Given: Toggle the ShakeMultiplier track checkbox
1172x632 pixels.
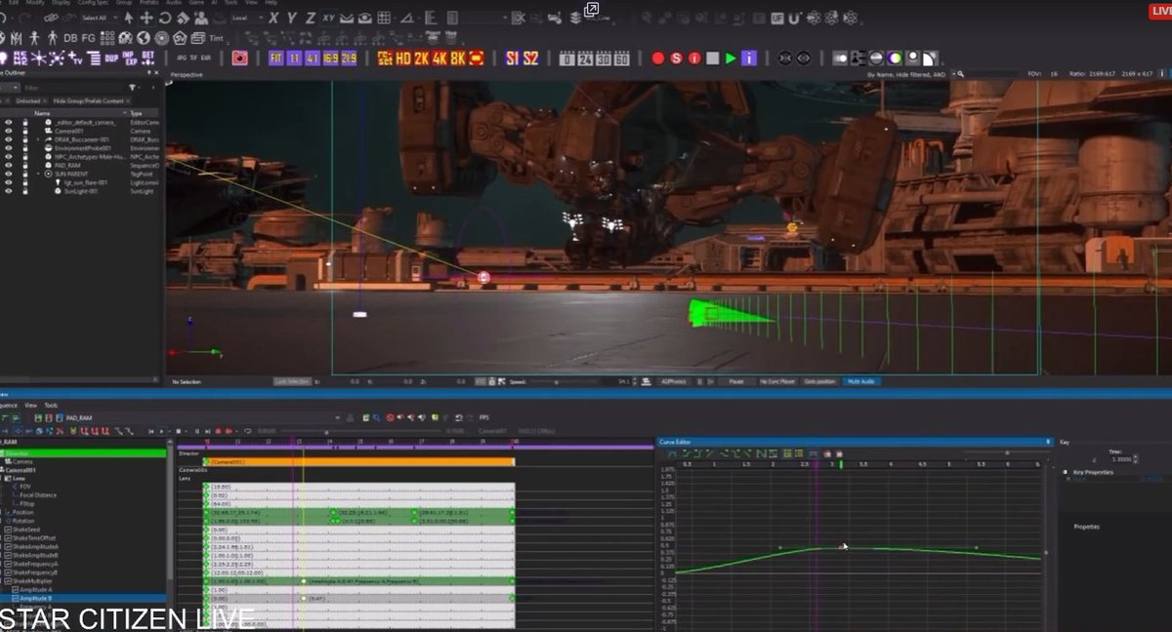Looking at the screenshot, I should coord(8,581).
